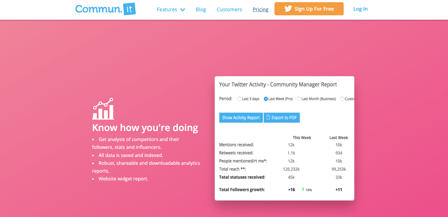
Task: Click the Show Activity Report button
Action: 241,118
